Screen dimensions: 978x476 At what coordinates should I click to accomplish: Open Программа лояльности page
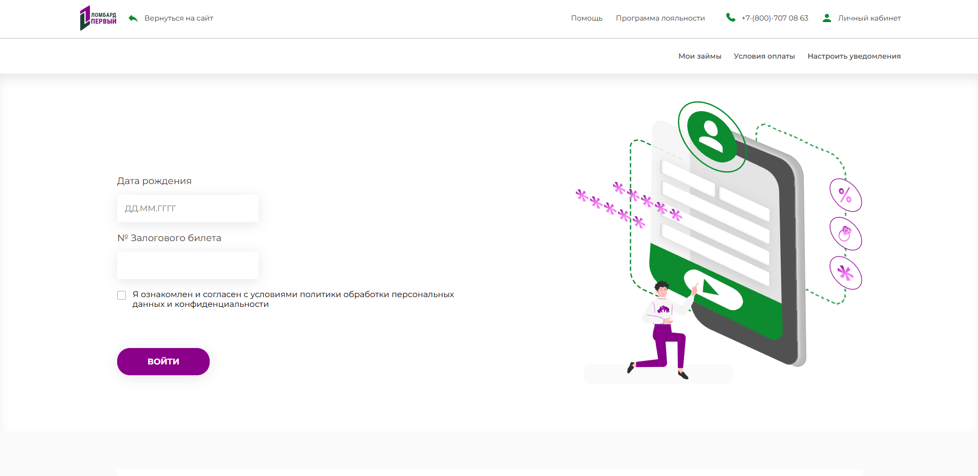point(660,18)
